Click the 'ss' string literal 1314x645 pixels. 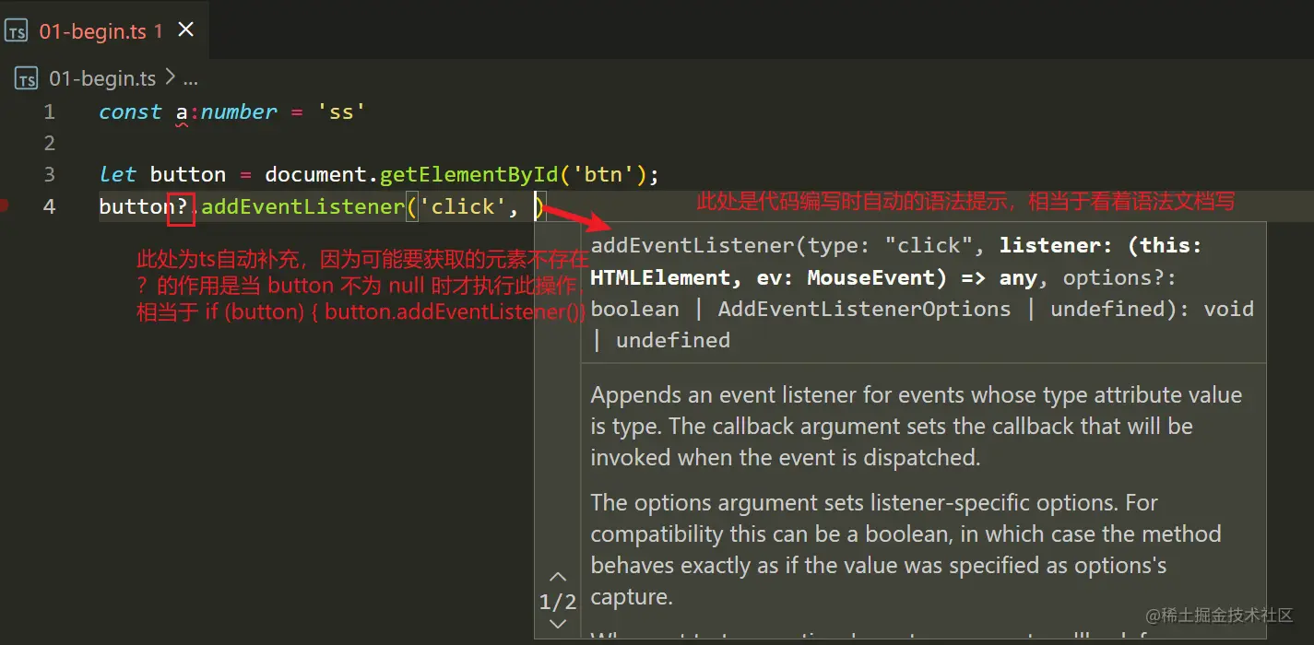[x=341, y=112]
